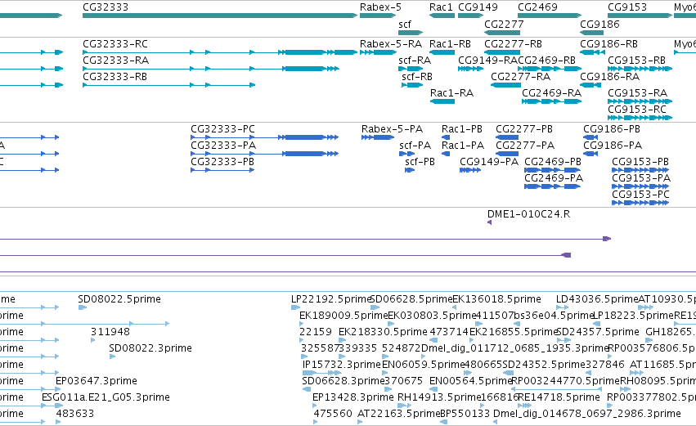Viewport: 696px width, 426px height.
Task: Select the Rac1-RB transcript label
Action: (450, 44)
